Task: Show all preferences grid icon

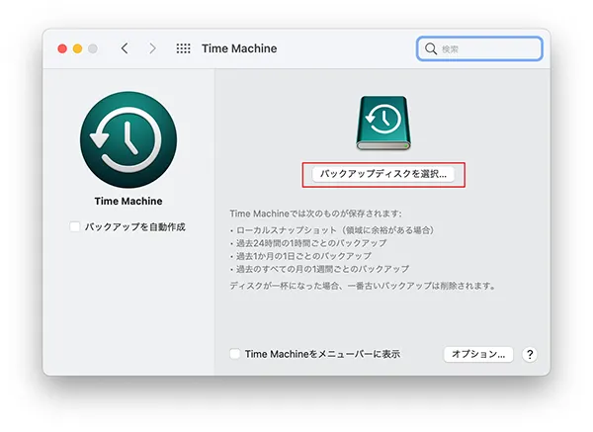Action: click(x=184, y=48)
